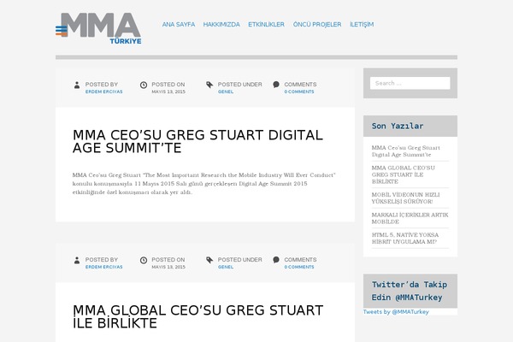This screenshot has height=342, width=513.
Task: Click the Son Yazılar widget heading
Action: [398, 126]
